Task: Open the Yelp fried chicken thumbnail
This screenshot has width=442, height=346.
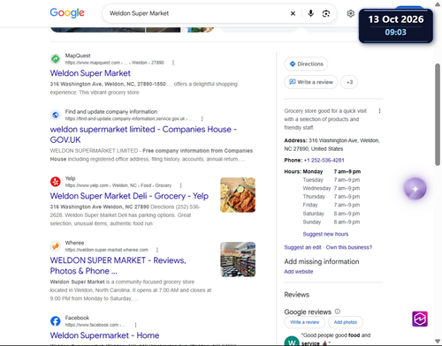Action: click(x=238, y=195)
